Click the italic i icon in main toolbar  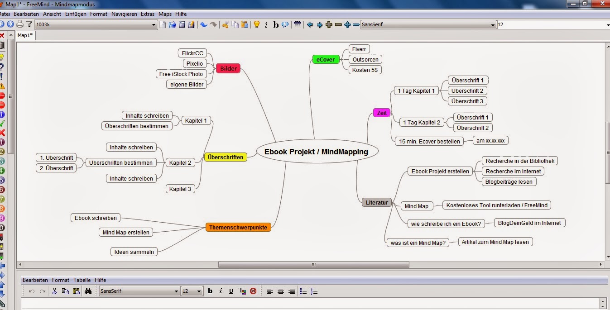point(266,24)
